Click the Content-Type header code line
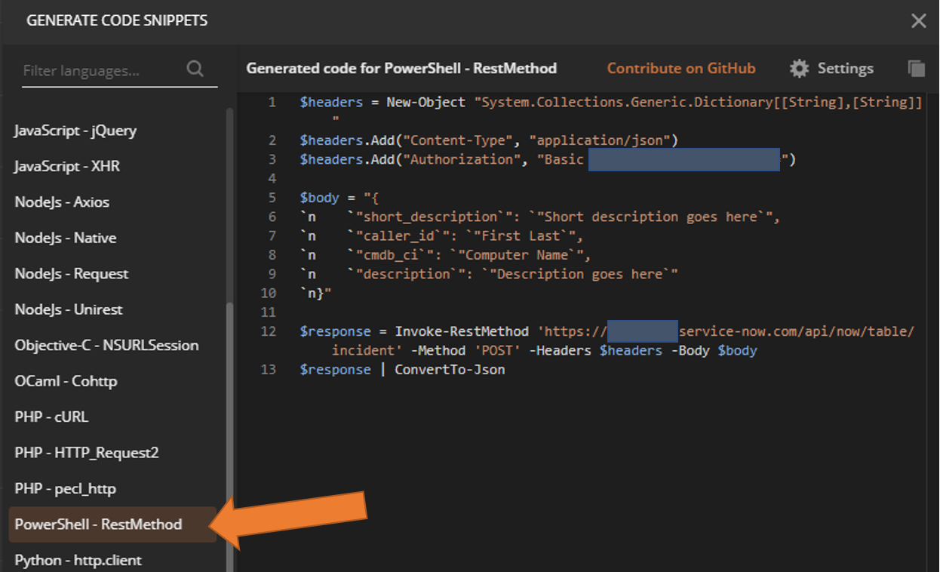940x572 pixels. pos(489,140)
